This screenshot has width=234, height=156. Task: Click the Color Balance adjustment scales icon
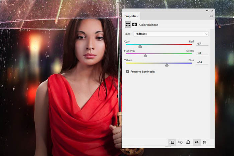coord(128,25)
